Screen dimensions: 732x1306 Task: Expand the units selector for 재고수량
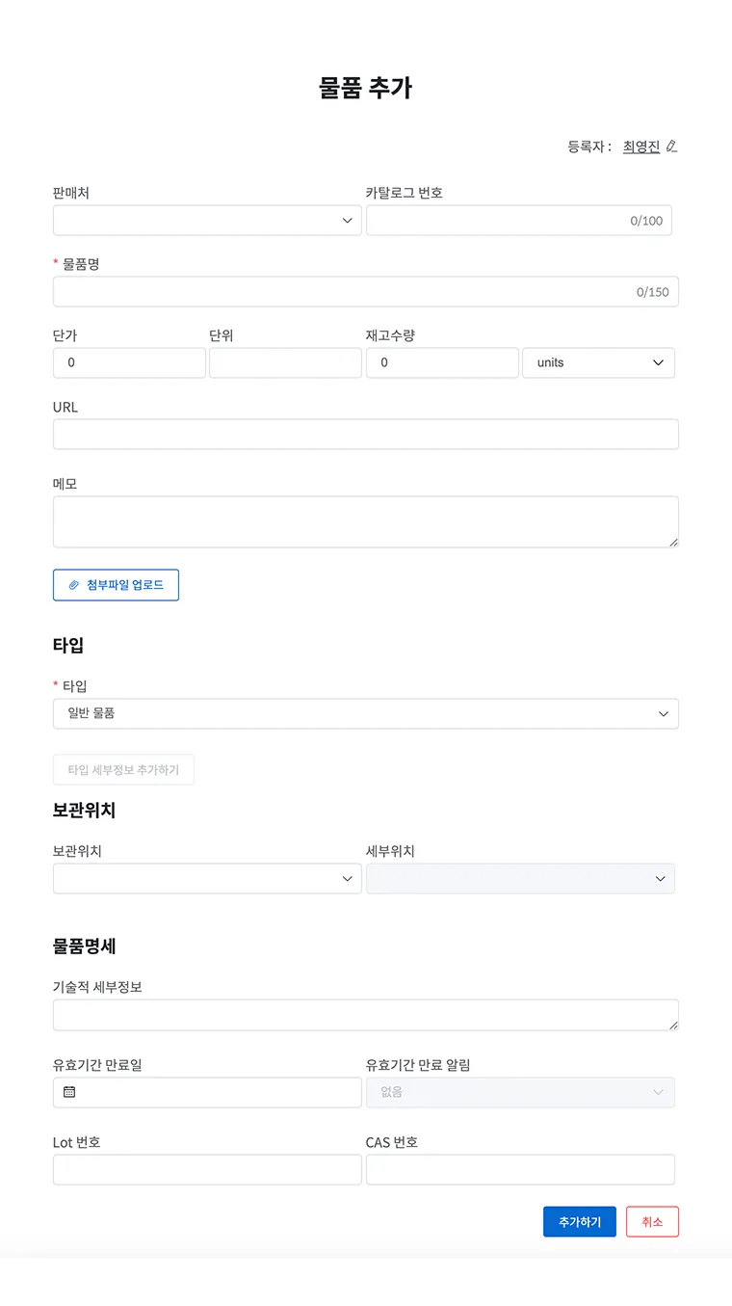pyautogui.click(x=598, y=362)
